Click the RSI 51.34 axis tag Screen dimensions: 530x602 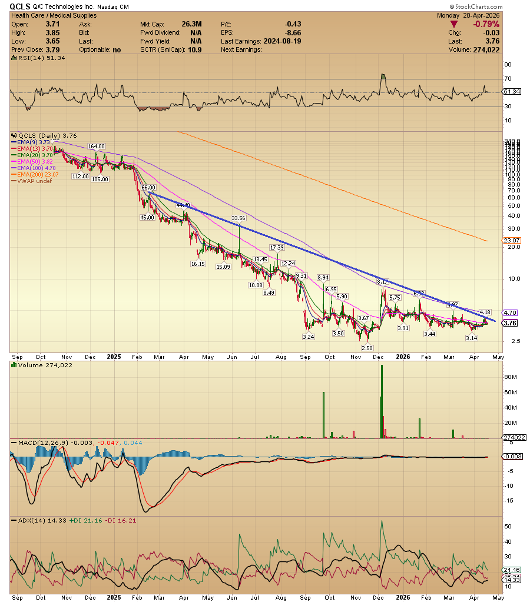[512, 91]
